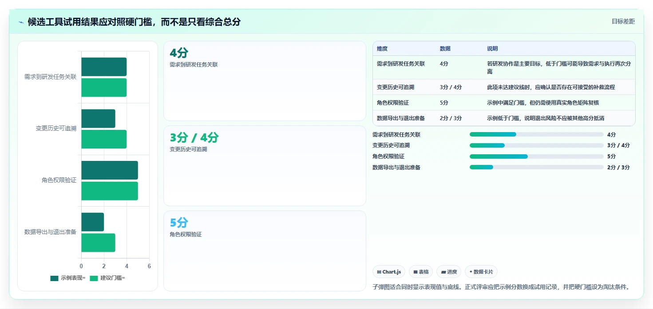Viewport: 653px width, 309px height.
Task: Click the description starting 此项未达建议线时
Action: (551, 87)
